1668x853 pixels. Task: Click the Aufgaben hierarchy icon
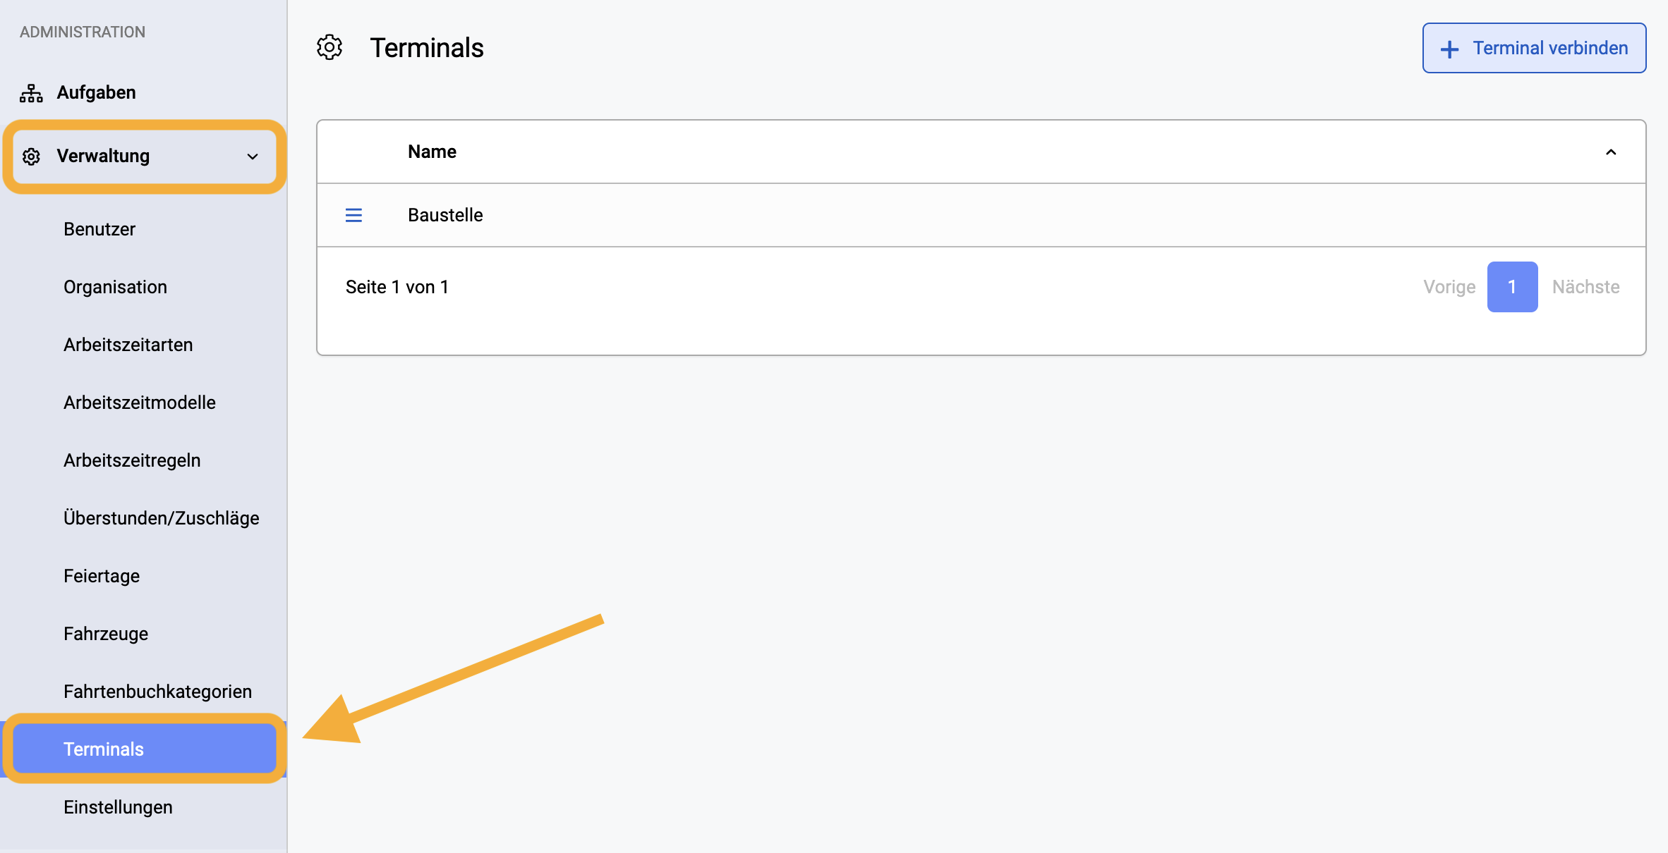click(x=31, y=93)
